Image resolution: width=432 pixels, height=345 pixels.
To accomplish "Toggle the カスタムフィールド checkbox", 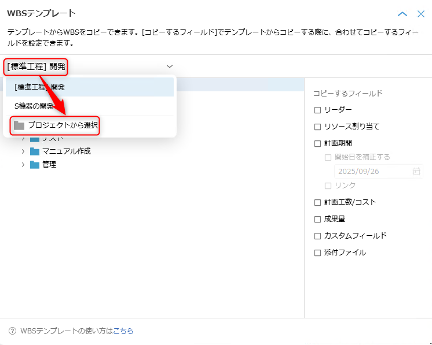I will pos(317,236).
